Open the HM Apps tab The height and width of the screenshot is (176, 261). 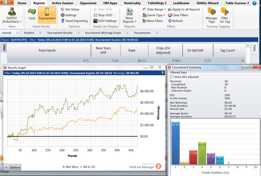click(110, 3)
